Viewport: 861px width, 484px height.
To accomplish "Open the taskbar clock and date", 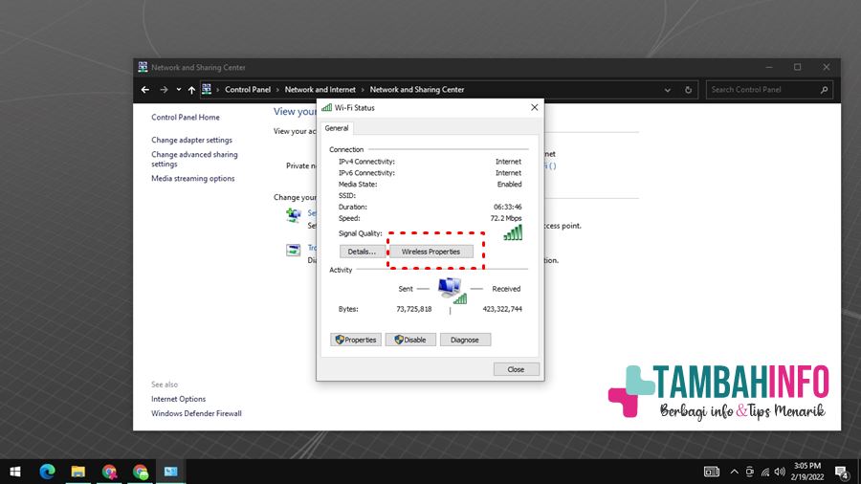I will point(807,472).
